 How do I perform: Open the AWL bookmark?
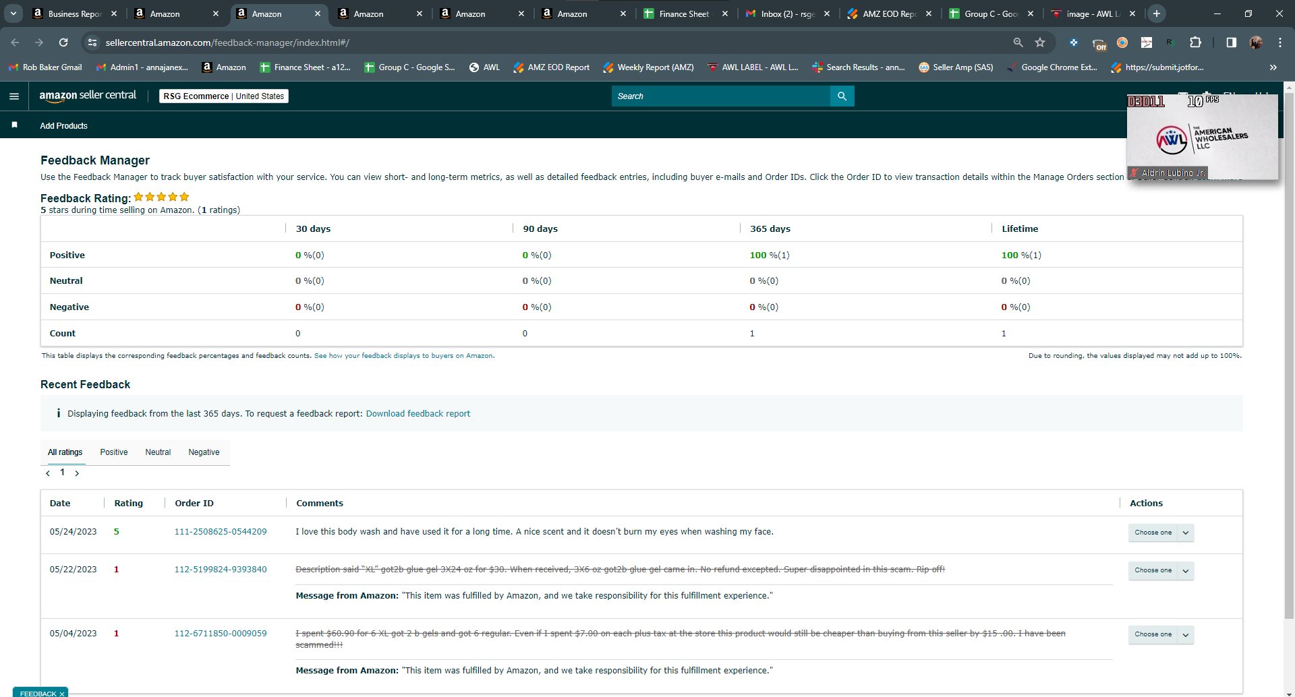[x=485, y=67]
